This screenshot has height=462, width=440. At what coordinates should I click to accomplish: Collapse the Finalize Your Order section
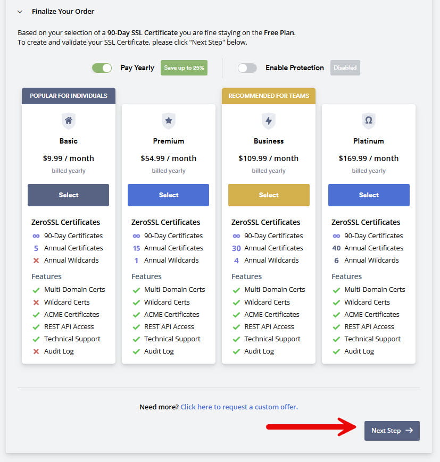(x=20, y=12)
